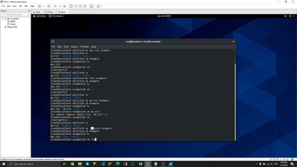Viewport: 297px width, 167px height.
Task: Open the terminal File menu
Action: (53, 46)
